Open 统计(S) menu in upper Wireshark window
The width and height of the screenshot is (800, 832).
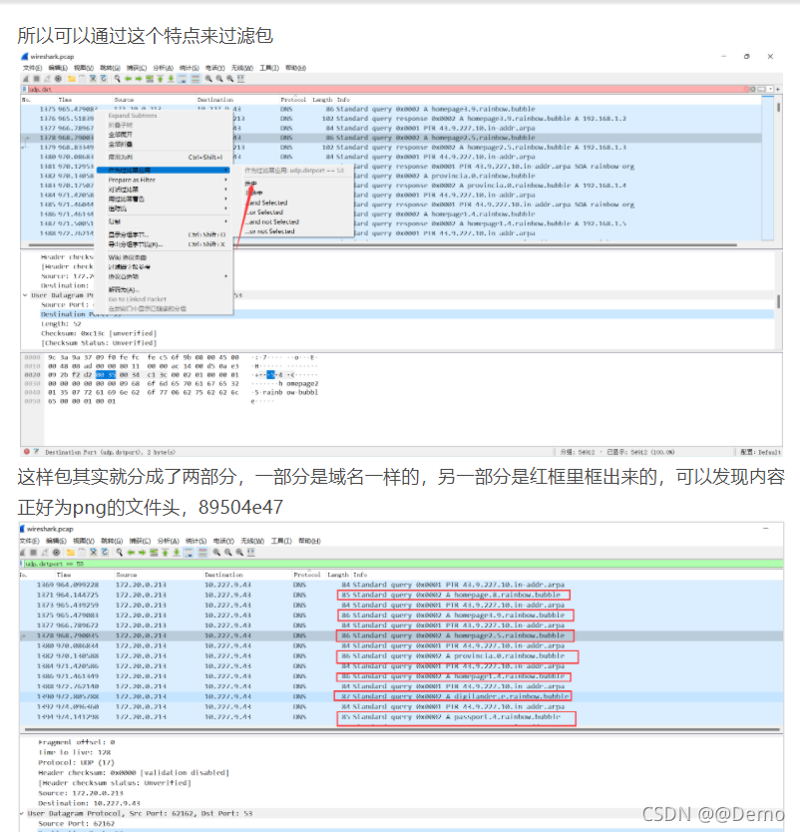point(189,68)
